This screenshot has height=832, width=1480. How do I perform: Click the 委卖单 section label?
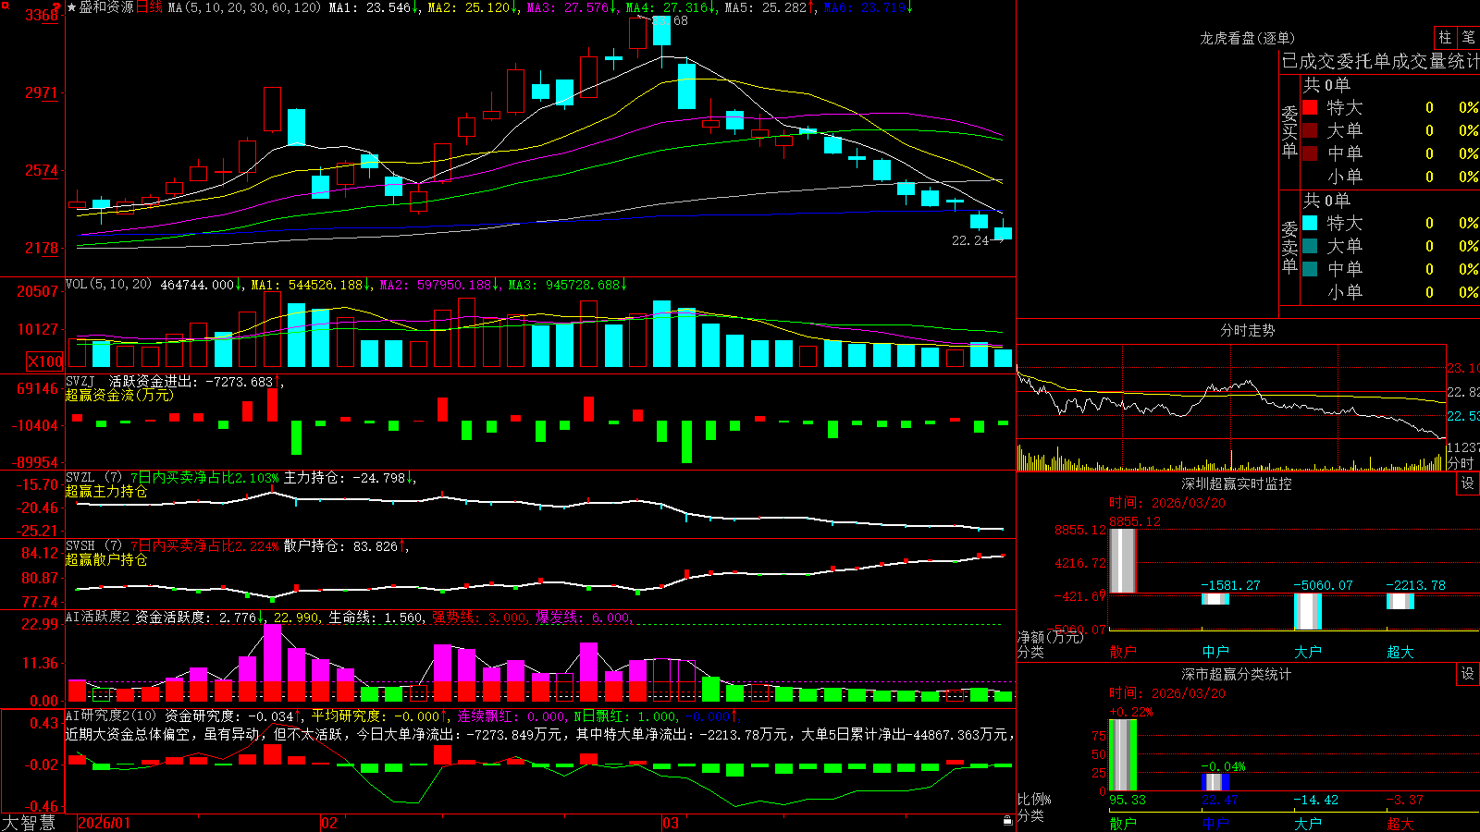coord(1289,247)
